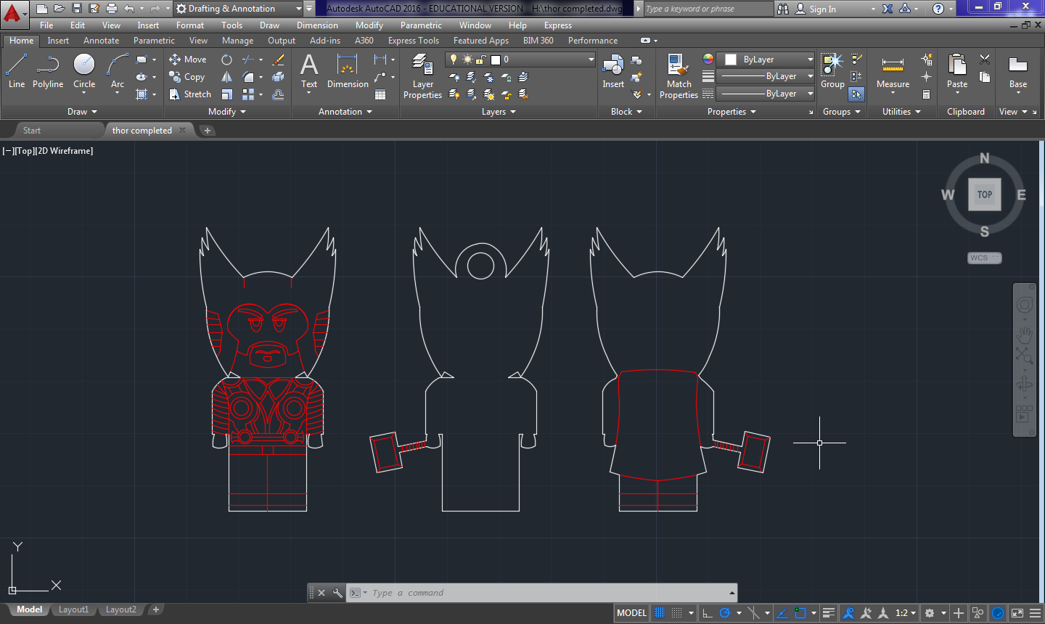Open the Parametric ribbon tab
Image resolution: width=1045 pixels, height=624 pixels.
154,41
